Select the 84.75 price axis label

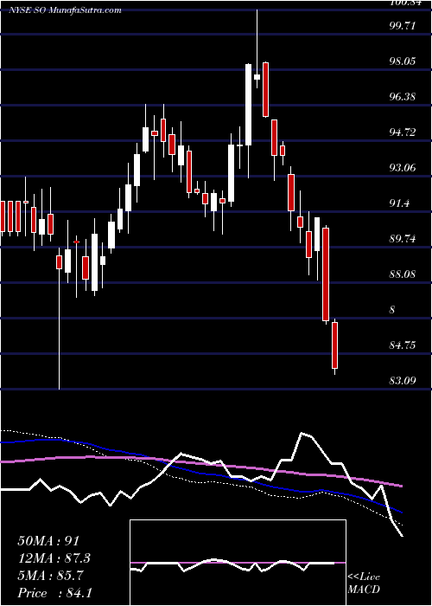(403, 345)
